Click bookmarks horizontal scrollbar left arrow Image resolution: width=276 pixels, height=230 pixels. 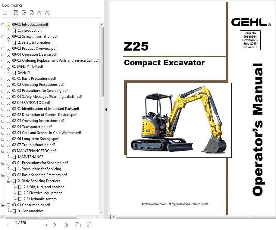coord(2,217)
